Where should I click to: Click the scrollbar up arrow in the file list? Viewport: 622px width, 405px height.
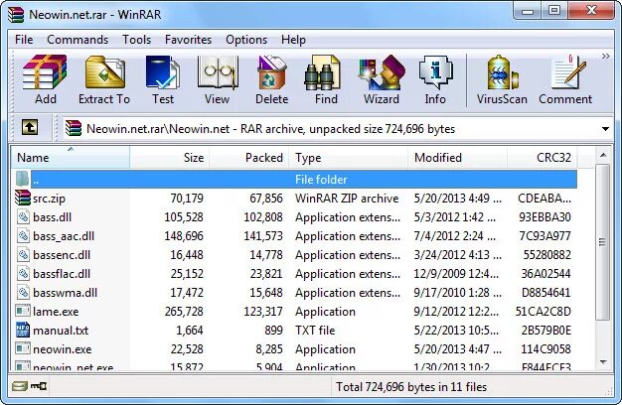pos(603,155)
